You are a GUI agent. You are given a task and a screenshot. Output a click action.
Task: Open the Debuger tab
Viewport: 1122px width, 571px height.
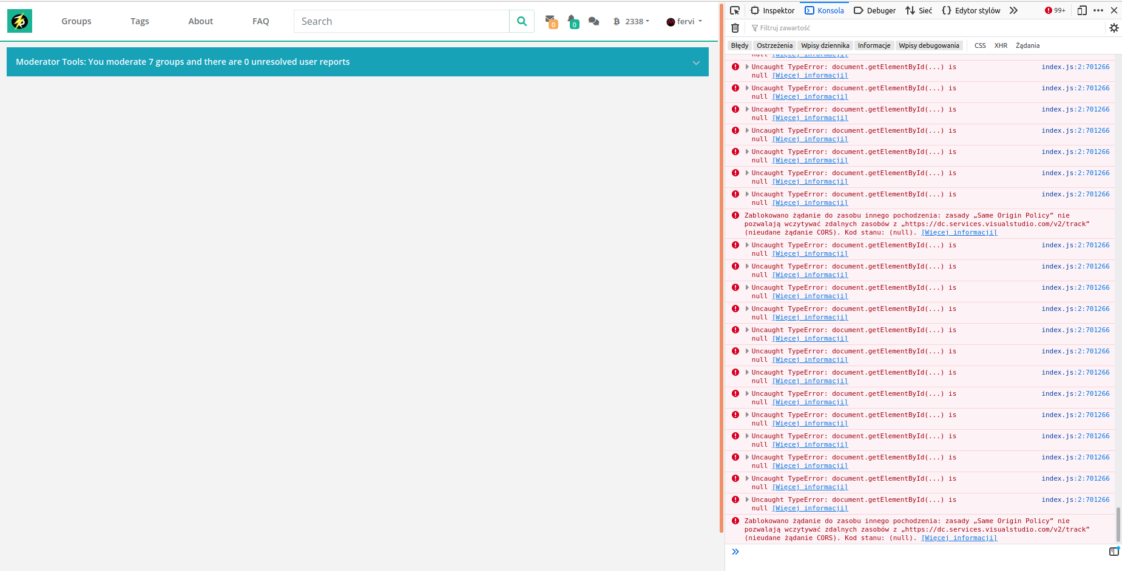click(874, 10)
